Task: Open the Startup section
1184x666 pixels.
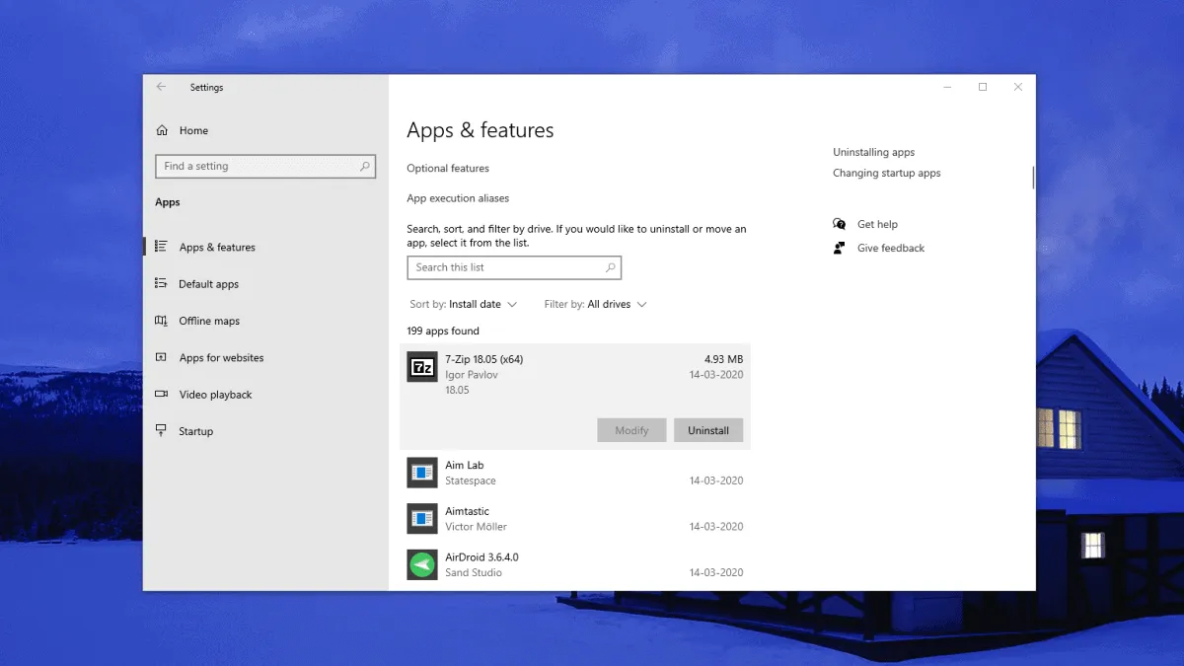Action: pyautogui.click(x=195, y=430)
